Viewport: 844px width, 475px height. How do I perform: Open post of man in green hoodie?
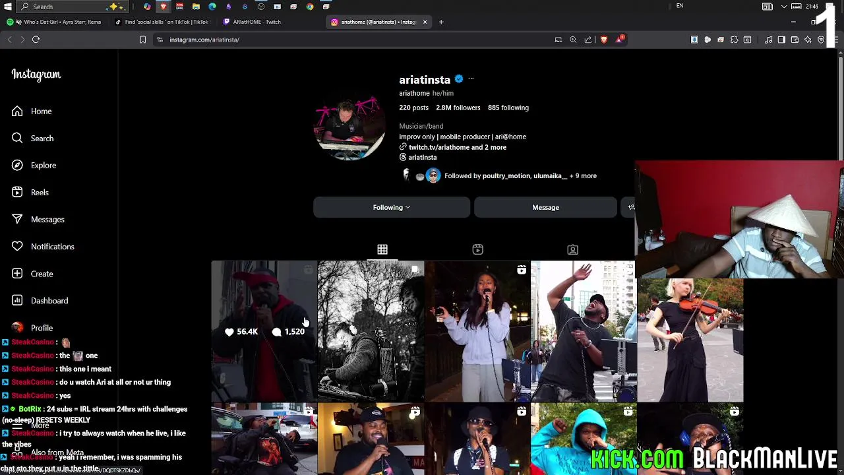point(584,439)
